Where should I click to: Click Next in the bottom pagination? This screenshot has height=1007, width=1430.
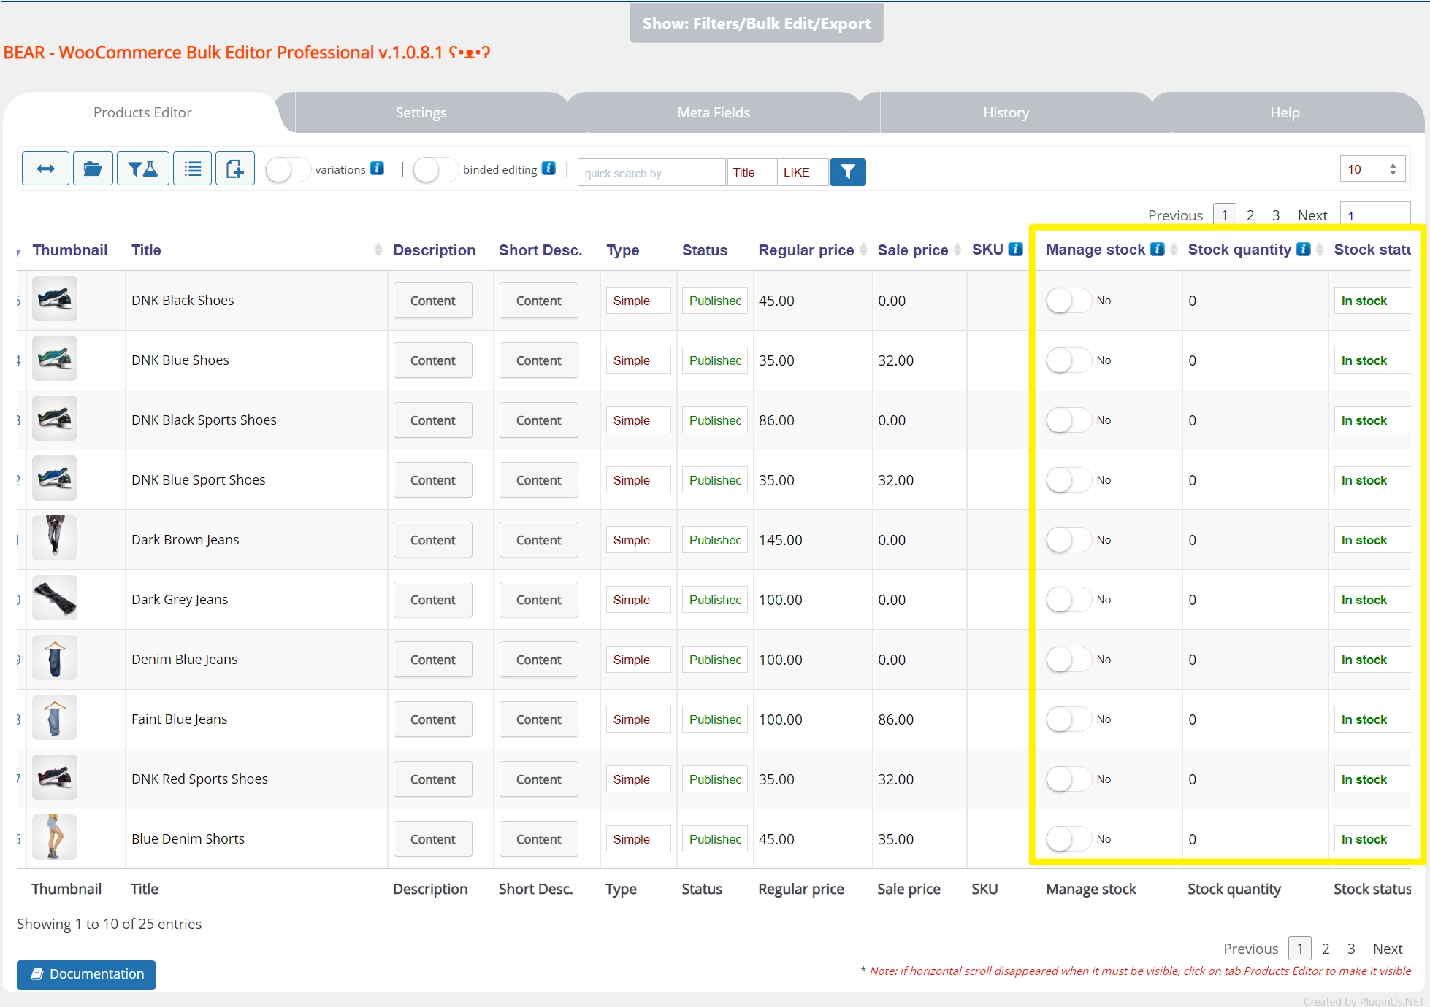point(1388,949)
